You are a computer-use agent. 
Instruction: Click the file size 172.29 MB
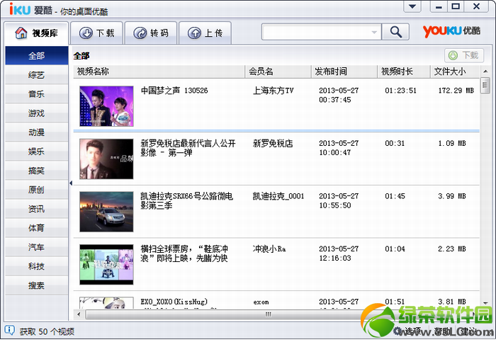[456, 91]
